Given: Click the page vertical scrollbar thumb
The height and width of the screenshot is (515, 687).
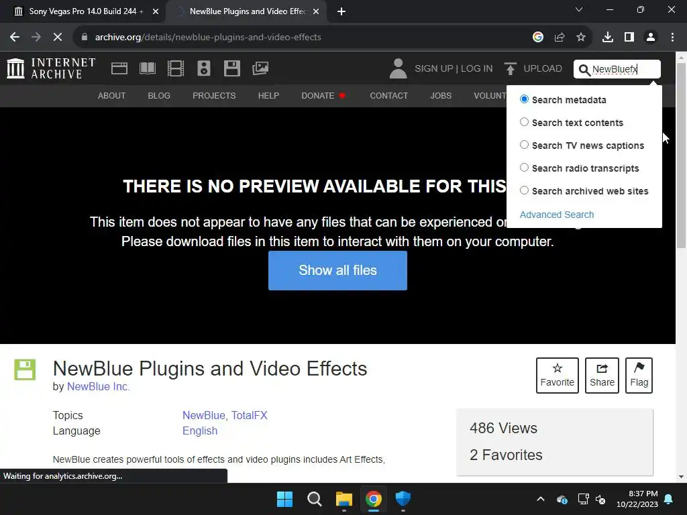Looking at the screenshot, I should click(682, 156).
